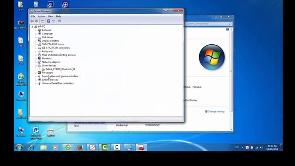The width and height of the screenshot is (295, 166).
Task: Click the green Camtasia taskbar icon
Action: pyautogui.click(x=105, y=148)
